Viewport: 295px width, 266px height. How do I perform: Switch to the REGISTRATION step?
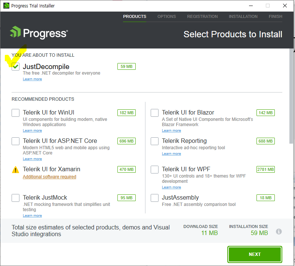coord(202,16)
